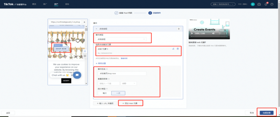The image size is (280, 117).
Task: Click the 如何添加 web 元素? heading
Action: (198, 43)
